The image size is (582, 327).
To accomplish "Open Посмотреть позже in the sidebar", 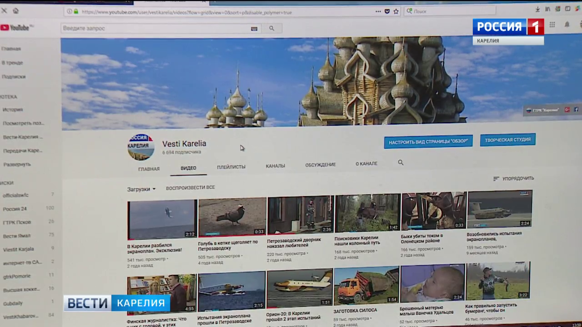I will (x=23, y=123).
